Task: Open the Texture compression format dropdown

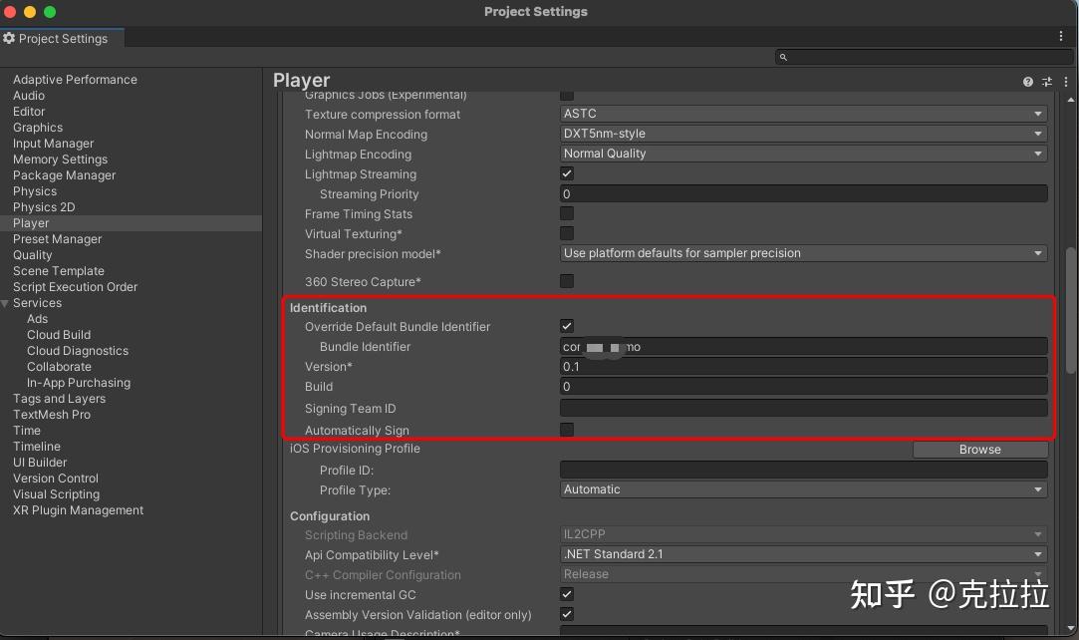Action: click(x=803, y=113)
